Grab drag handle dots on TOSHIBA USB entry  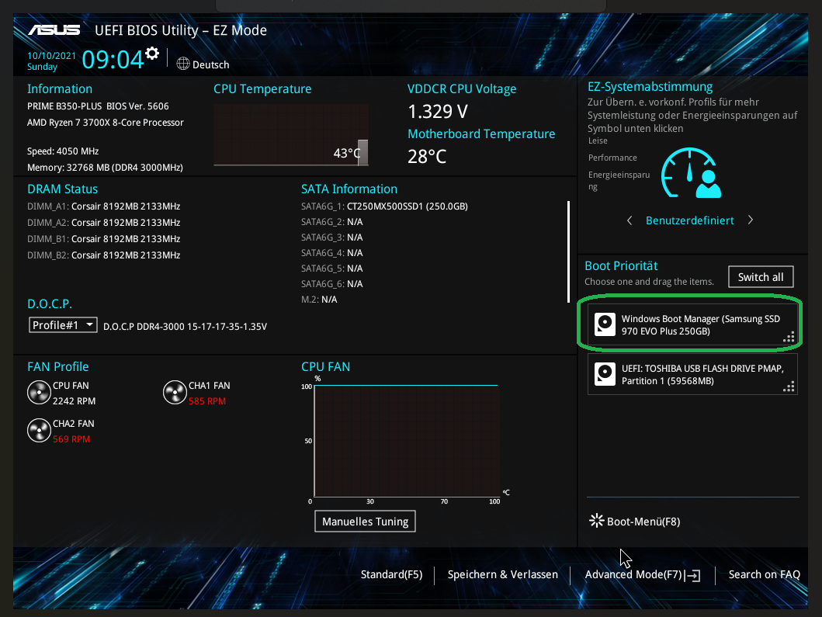coord(789,386)
